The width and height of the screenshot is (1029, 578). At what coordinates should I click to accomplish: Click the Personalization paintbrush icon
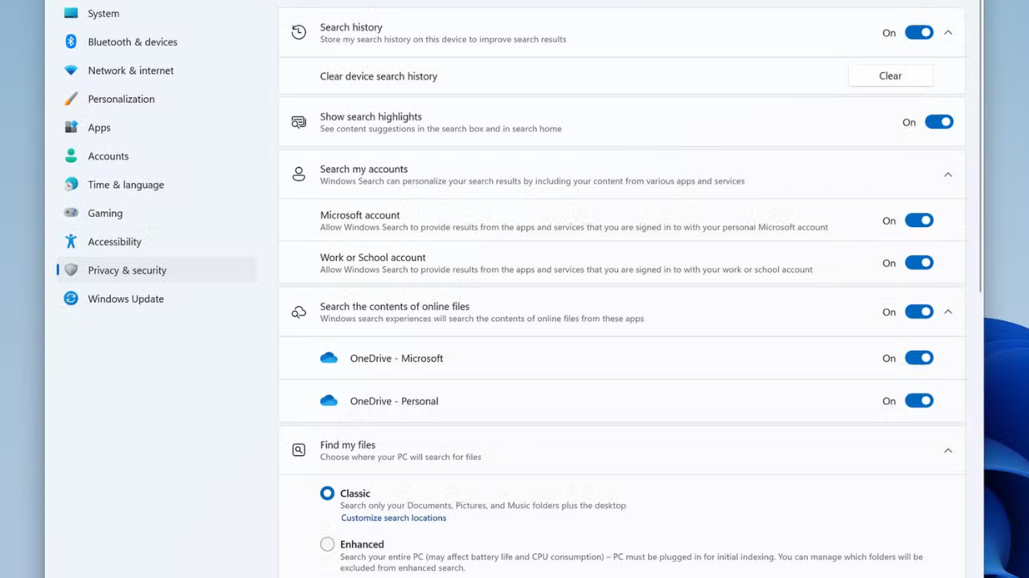(71, 99)
